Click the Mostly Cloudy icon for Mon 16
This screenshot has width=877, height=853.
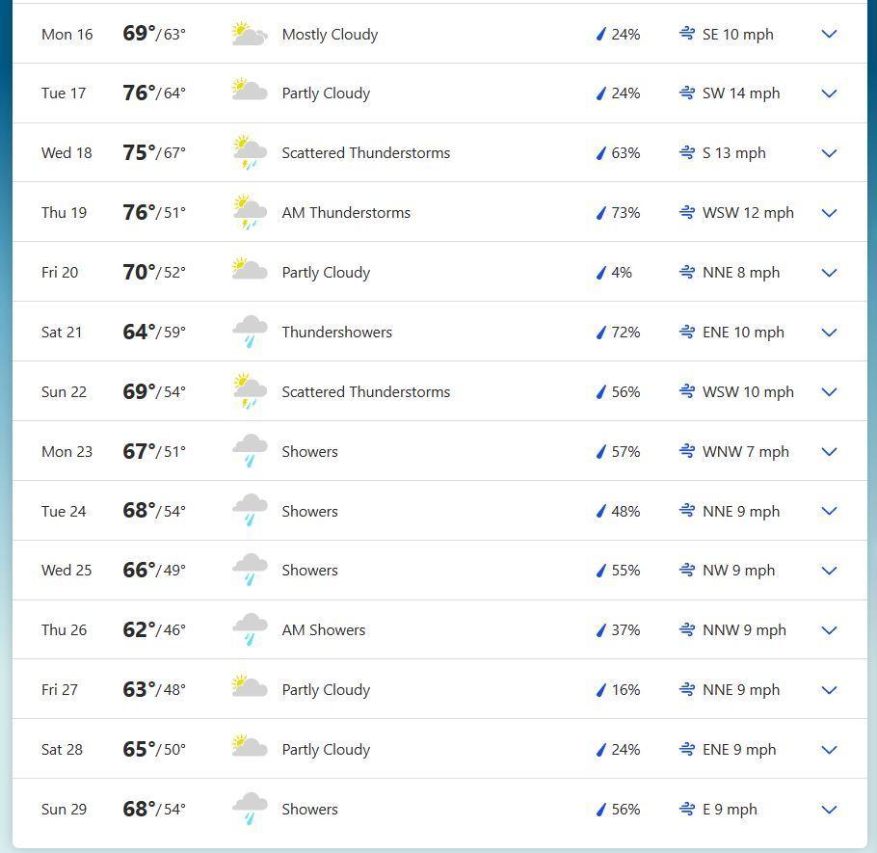250,35
